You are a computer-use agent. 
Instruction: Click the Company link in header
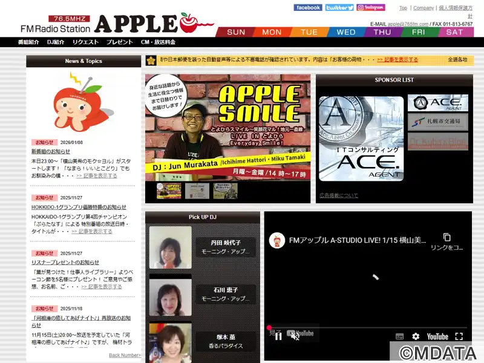point(423,8)
